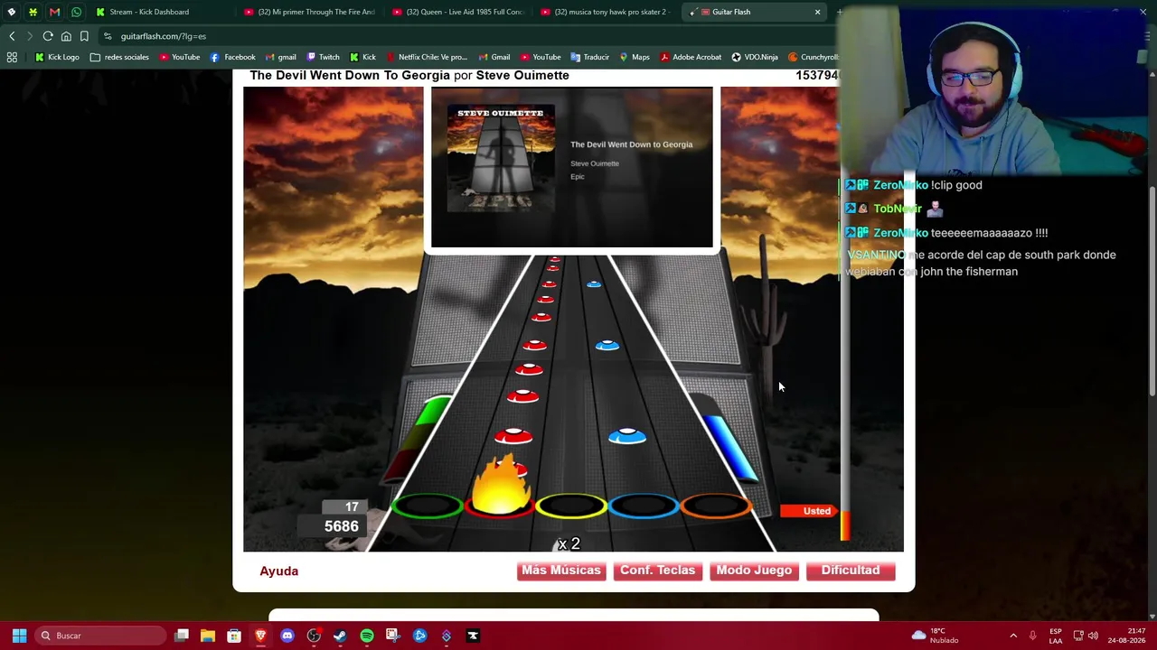Switch to the musica tony hawk pro skater tab

[607, 12]
